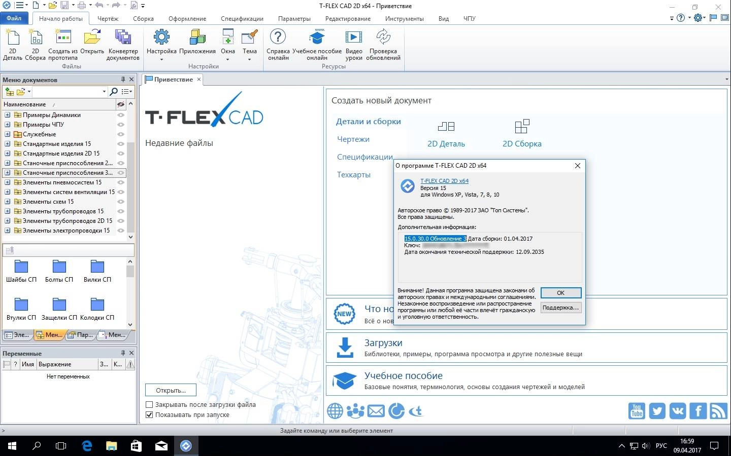The height and width of the screenshot is (456, 731).
Task: Switch to Редактирование ribbon tab
Action: click(x=348, y=19)
